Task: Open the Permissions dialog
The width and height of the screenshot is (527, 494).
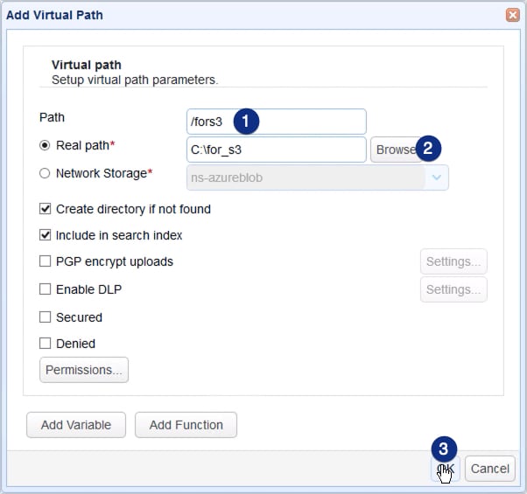Action: [84, 370]
